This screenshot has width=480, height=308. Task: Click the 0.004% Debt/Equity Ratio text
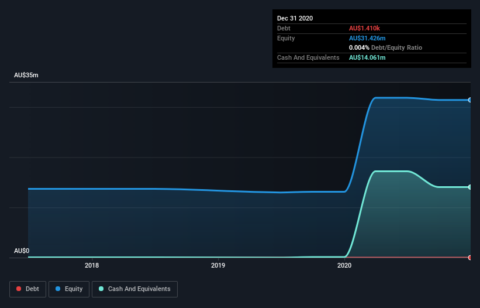(x=385, y=47)
